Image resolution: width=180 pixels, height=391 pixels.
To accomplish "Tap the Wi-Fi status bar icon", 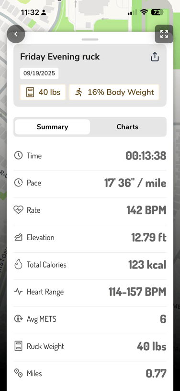I will pos(144,12).
